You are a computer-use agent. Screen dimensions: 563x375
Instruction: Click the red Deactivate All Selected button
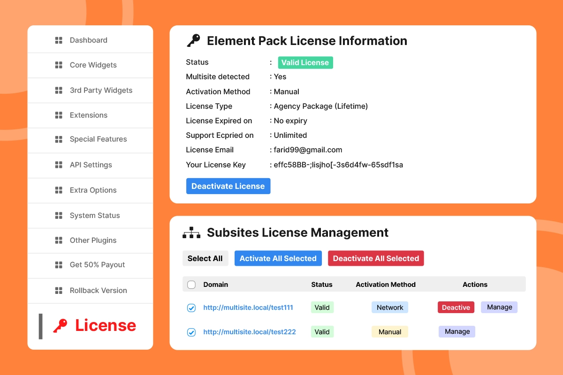[376, 258]
